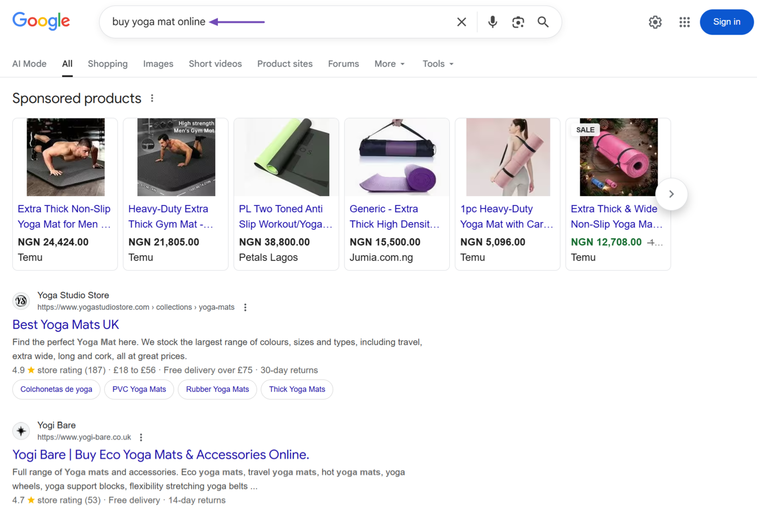757x508 pixels.
Task: Click the magnifying glass search icon
Action: [543, 22]
